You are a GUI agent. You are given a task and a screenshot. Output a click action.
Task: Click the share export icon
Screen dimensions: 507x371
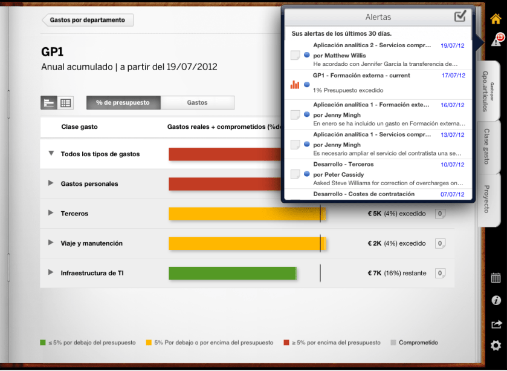496,324
